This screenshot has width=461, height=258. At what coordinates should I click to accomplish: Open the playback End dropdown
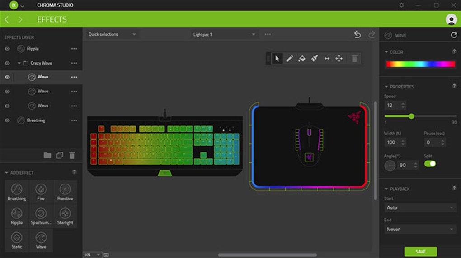tap(420, 229)
